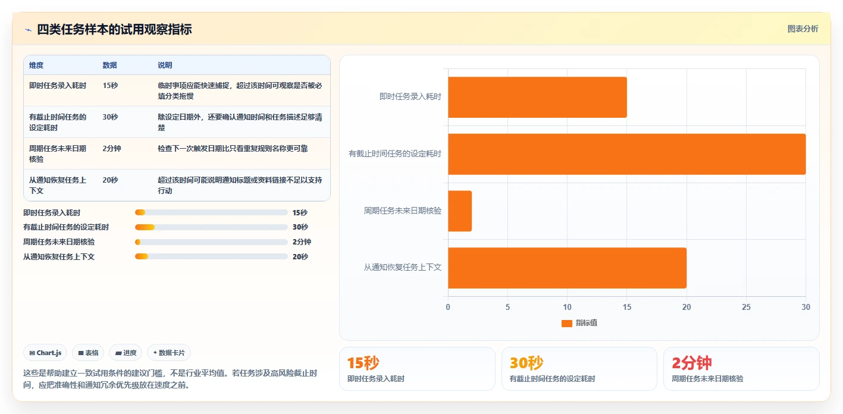Open the 30秒 data card
Image resolution: width=843 pixels, height=414 pixels.
pyautogui.click(x=579, y=369)
